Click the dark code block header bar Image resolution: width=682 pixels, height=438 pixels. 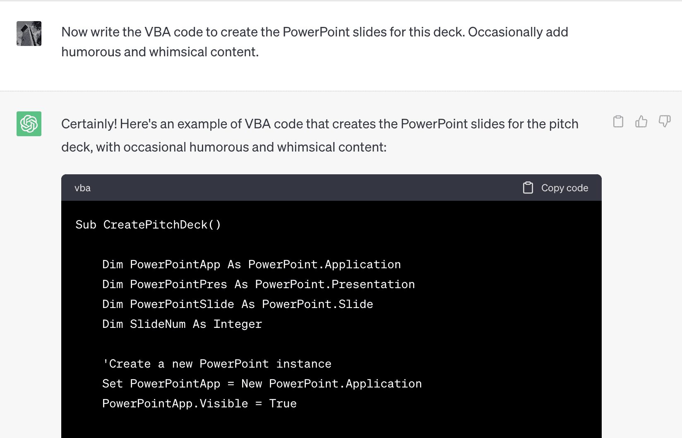coord(331,188)
